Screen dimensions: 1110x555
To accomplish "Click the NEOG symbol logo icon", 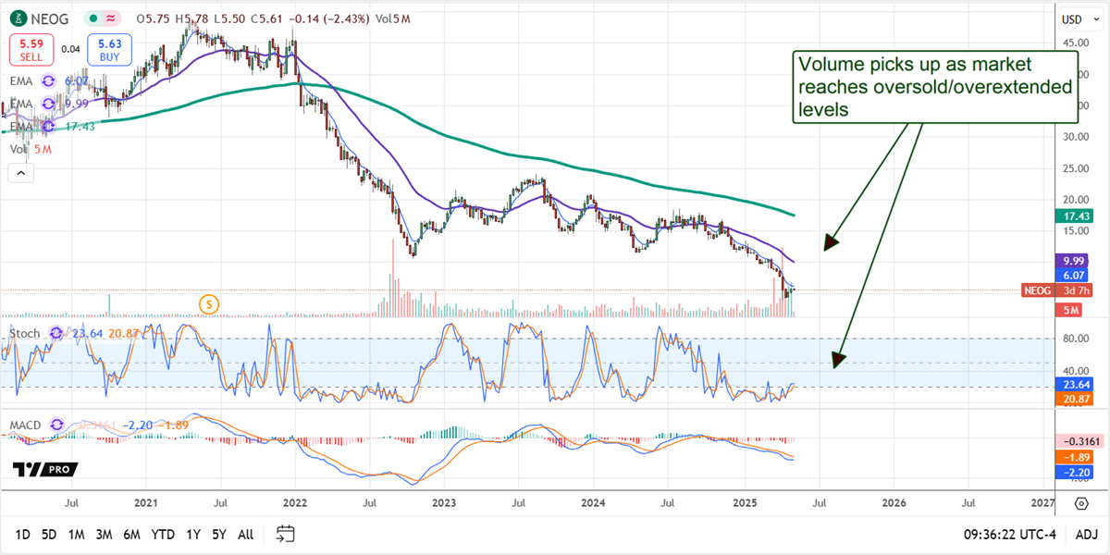I will pyautogui.click(x=19, y=18).
